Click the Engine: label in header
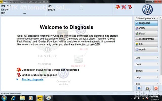This screenshot has height=101, width=162. pos(51,10)
